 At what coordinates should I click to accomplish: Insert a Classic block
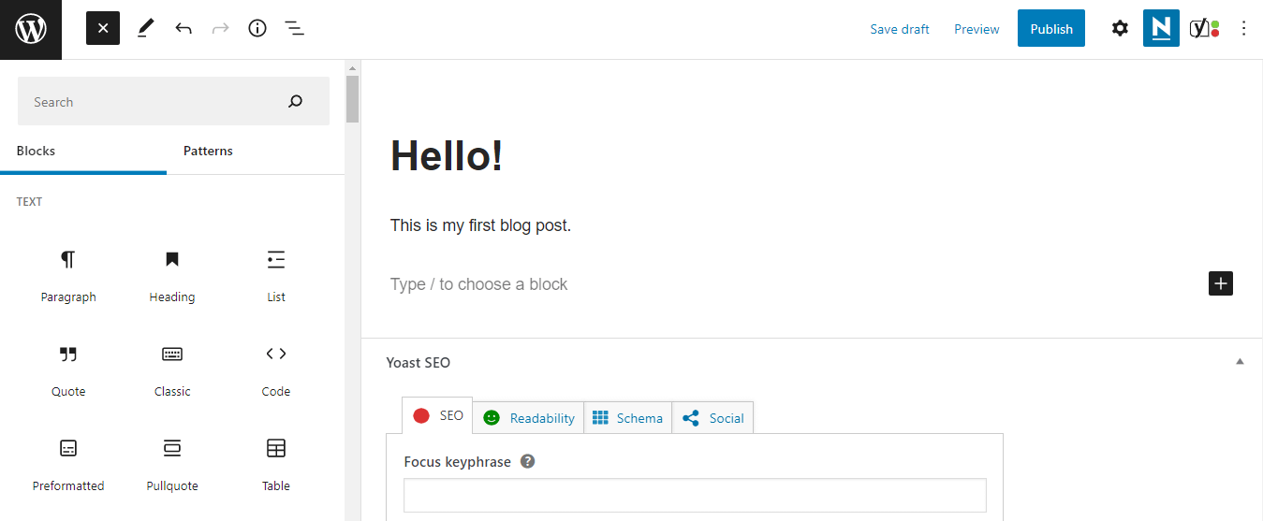[x=172, y=370]
